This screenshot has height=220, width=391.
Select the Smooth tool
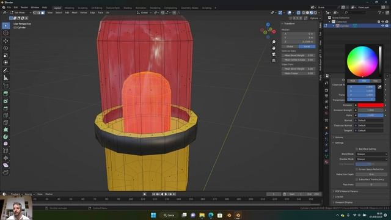click(5, 144)
